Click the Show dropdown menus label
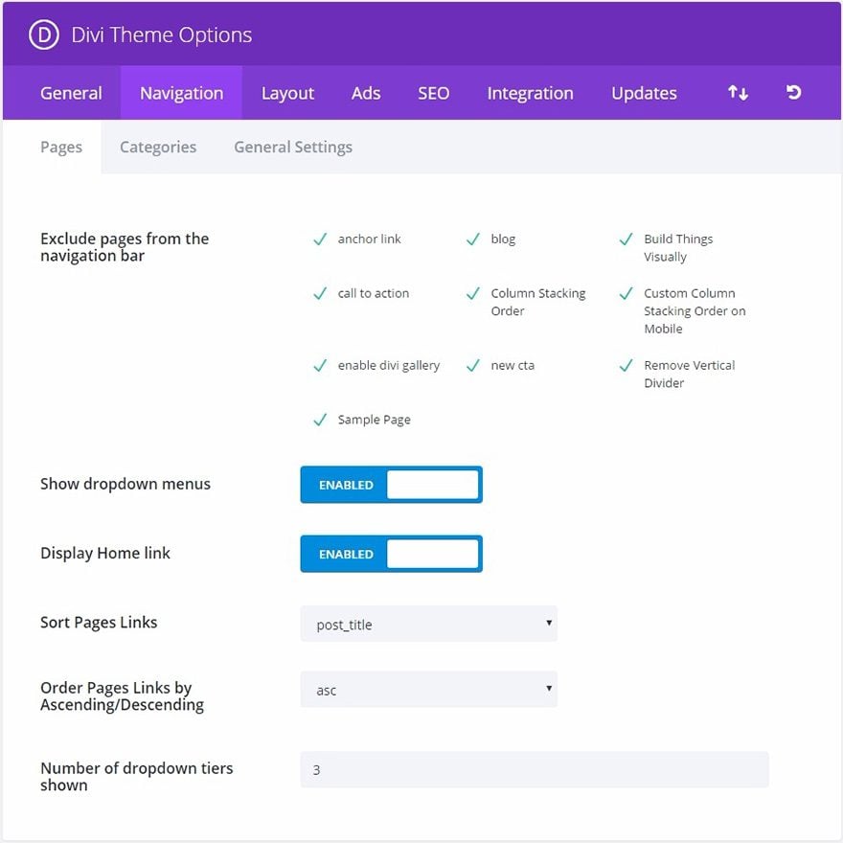 [125, 484]
